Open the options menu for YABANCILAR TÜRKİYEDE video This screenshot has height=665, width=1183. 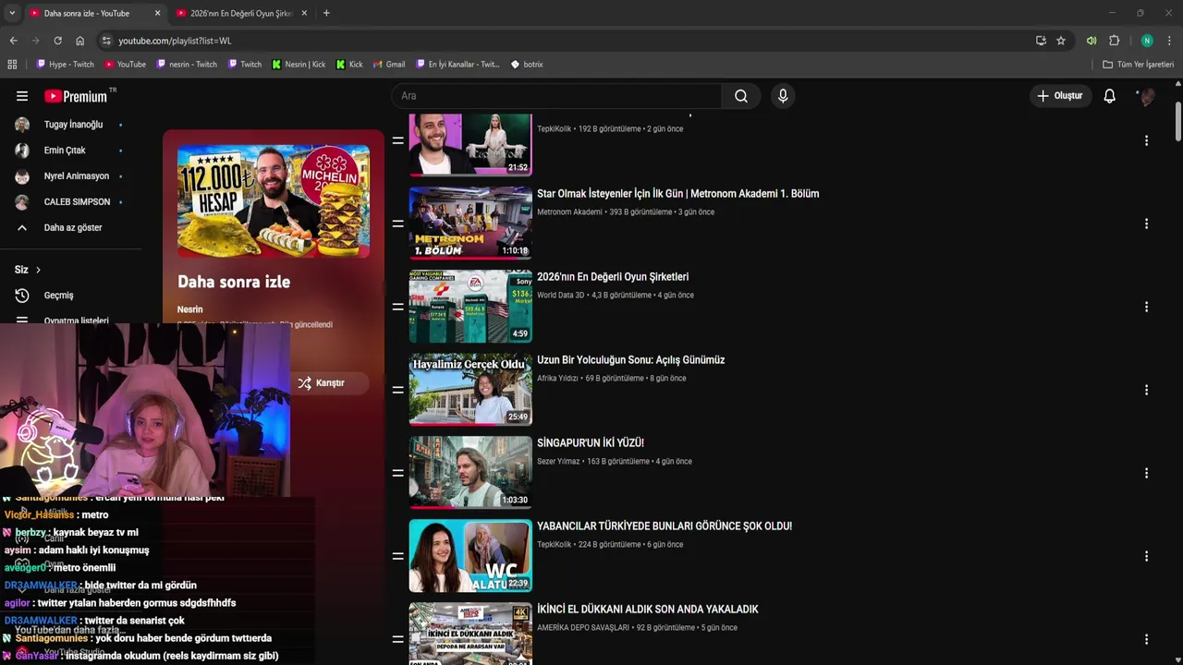pyautogui.click(x=1146, y=556)
